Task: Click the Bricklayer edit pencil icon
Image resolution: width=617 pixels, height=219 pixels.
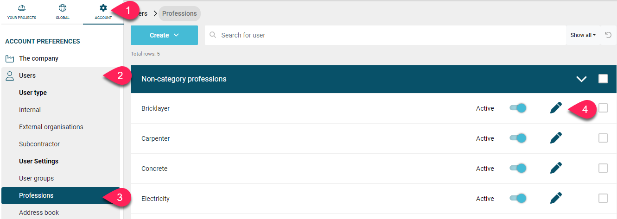Action: [x=556, y=108]
